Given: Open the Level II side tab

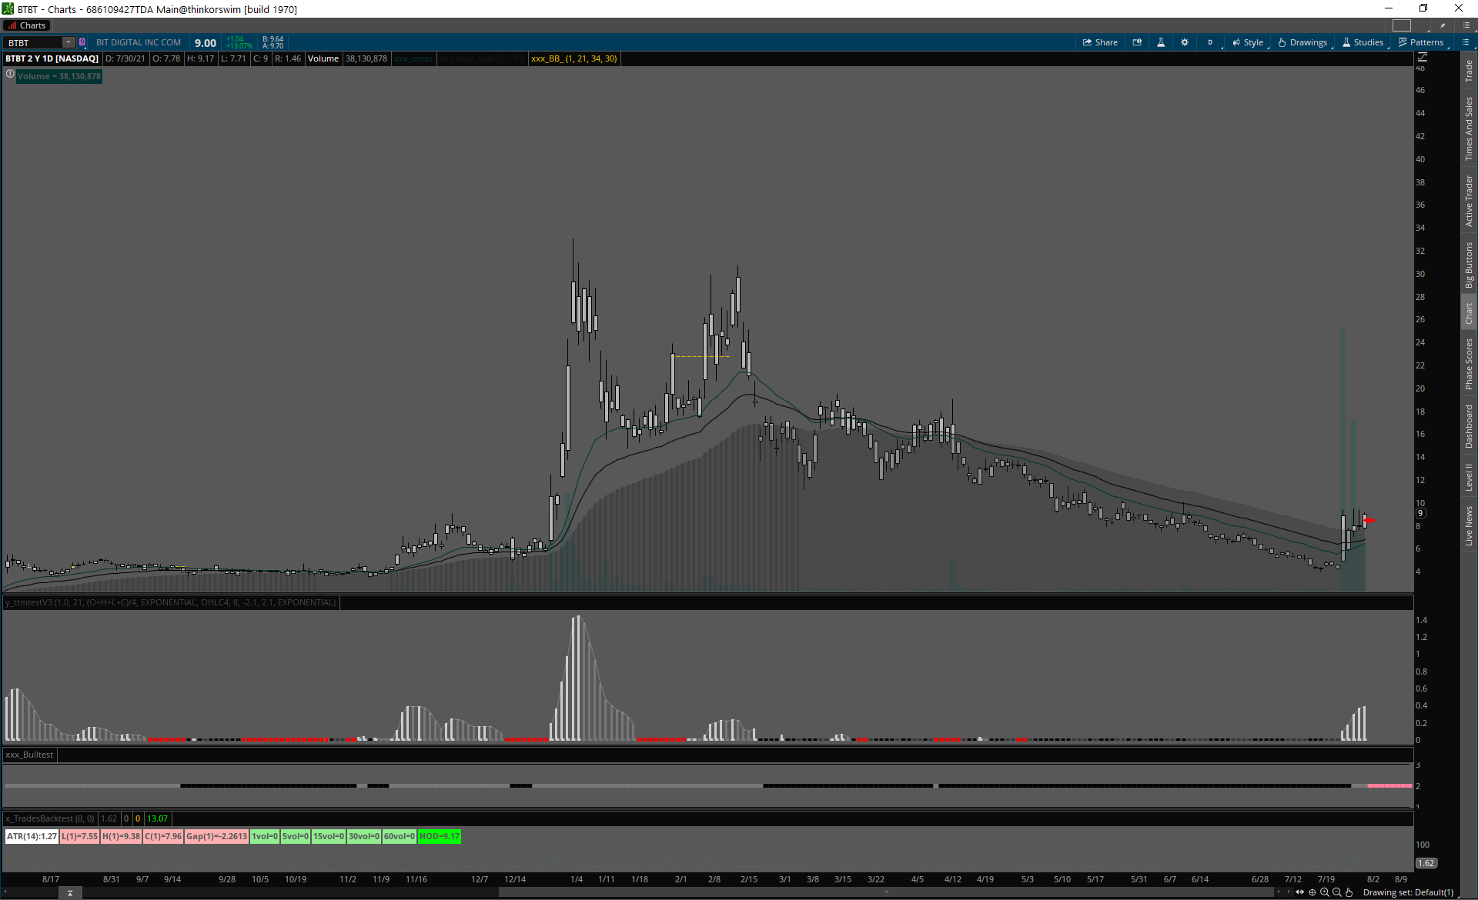Looking at the screenshot, I should click(x=1469, y=477).
